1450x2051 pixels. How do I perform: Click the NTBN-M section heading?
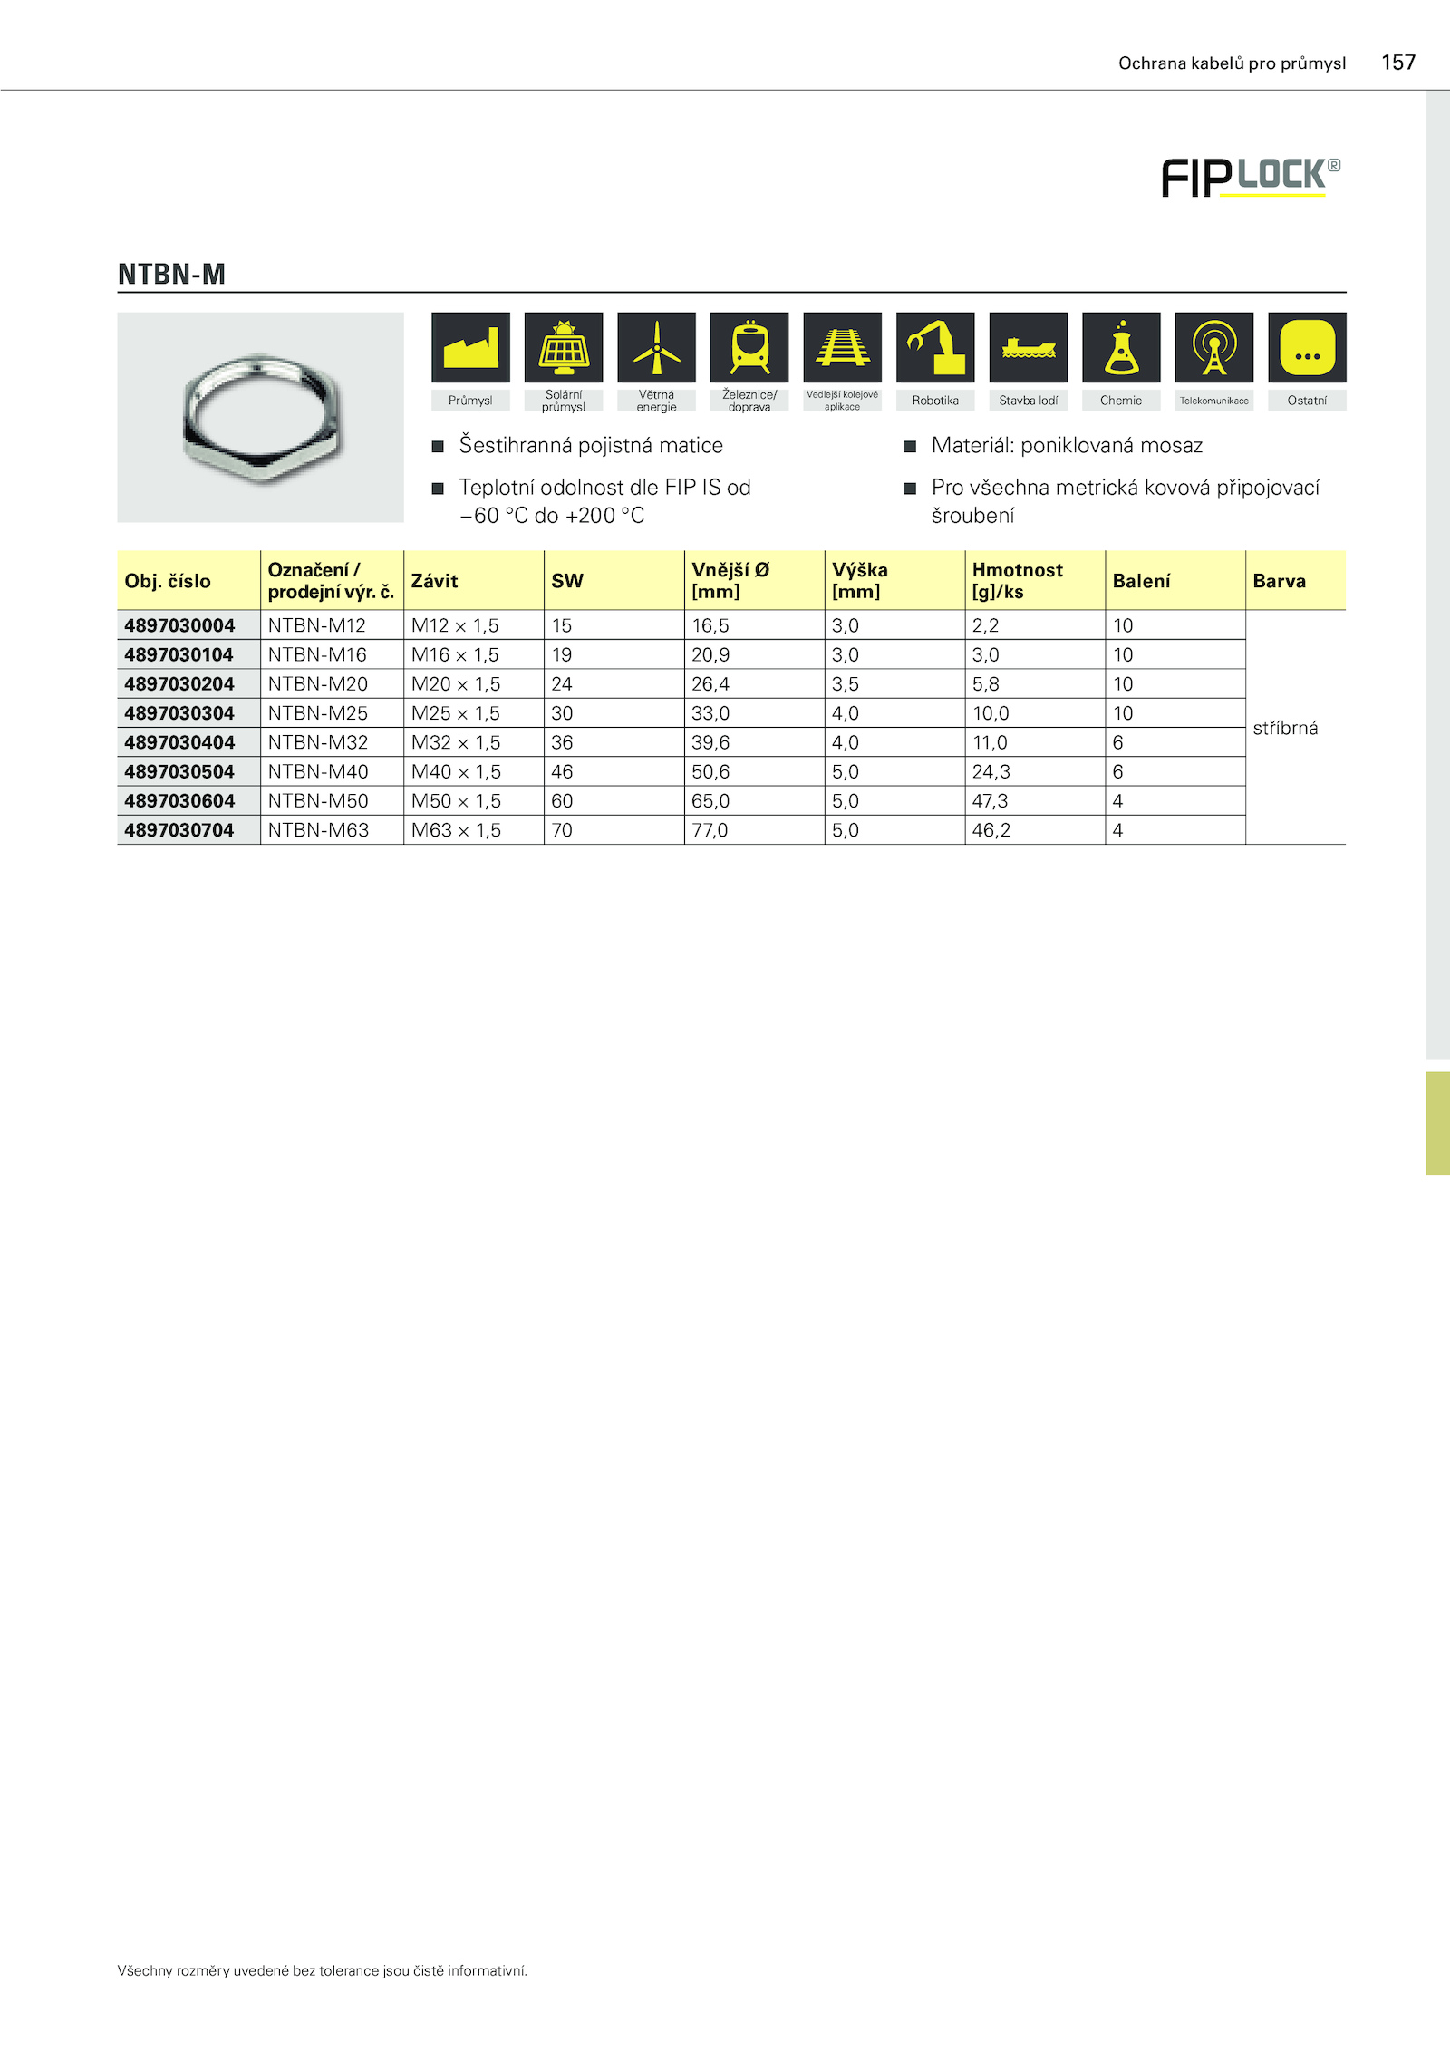[171, 274]
